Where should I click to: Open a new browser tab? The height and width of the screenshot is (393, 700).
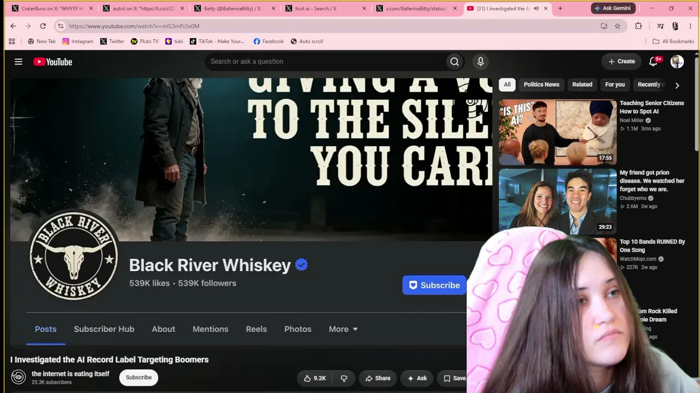(x=560, y=8)
